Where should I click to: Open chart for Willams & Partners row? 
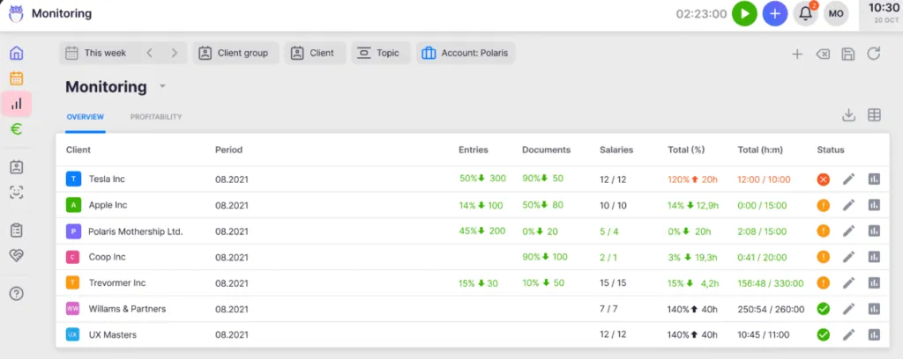[874, 309]
